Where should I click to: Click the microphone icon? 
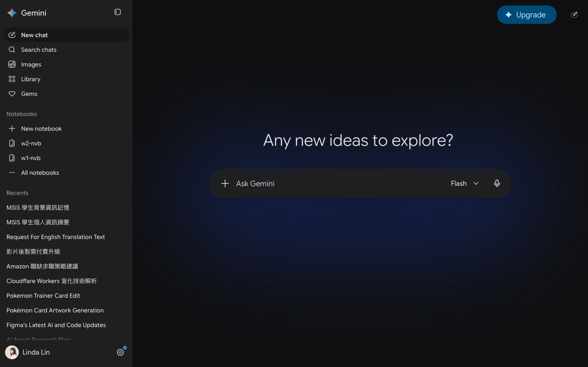(x=497, y=183)
